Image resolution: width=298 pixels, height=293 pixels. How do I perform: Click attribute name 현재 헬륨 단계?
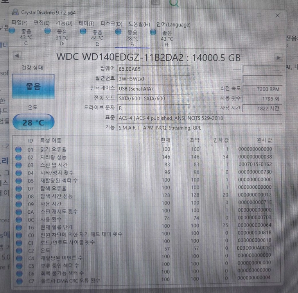[x=56, y=227]
